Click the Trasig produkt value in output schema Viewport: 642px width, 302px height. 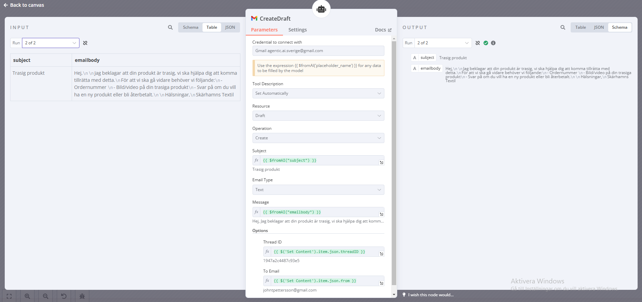coord(453,58)
